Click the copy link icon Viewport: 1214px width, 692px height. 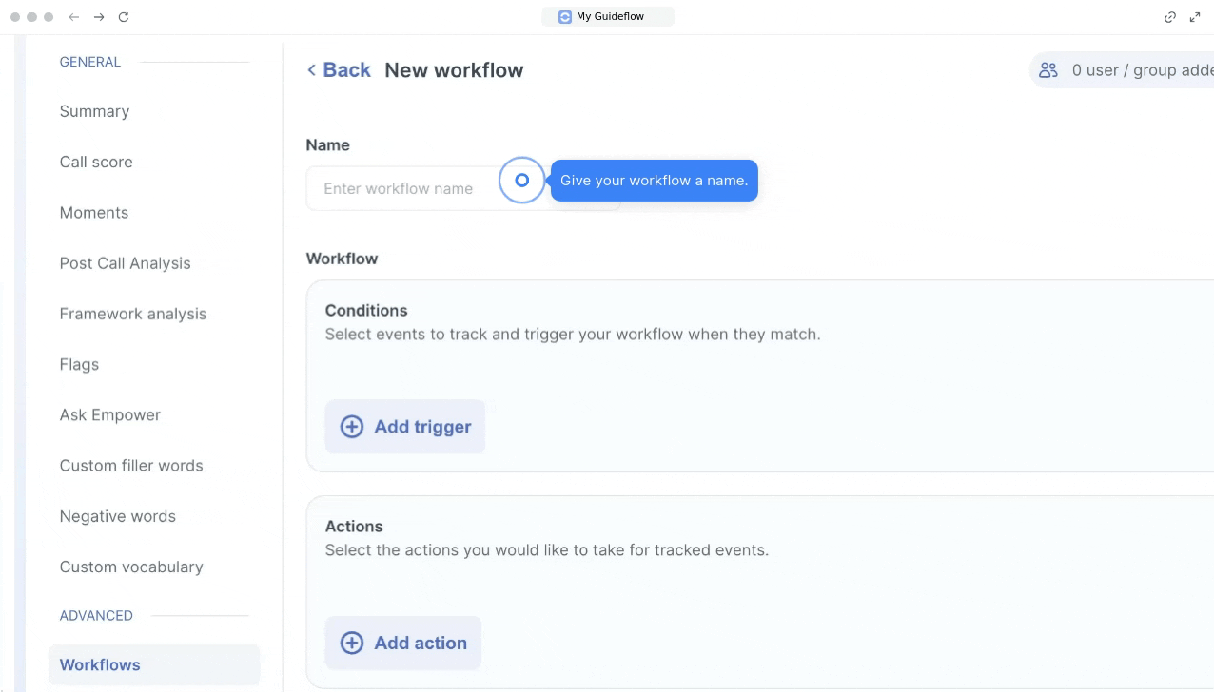1170,17
